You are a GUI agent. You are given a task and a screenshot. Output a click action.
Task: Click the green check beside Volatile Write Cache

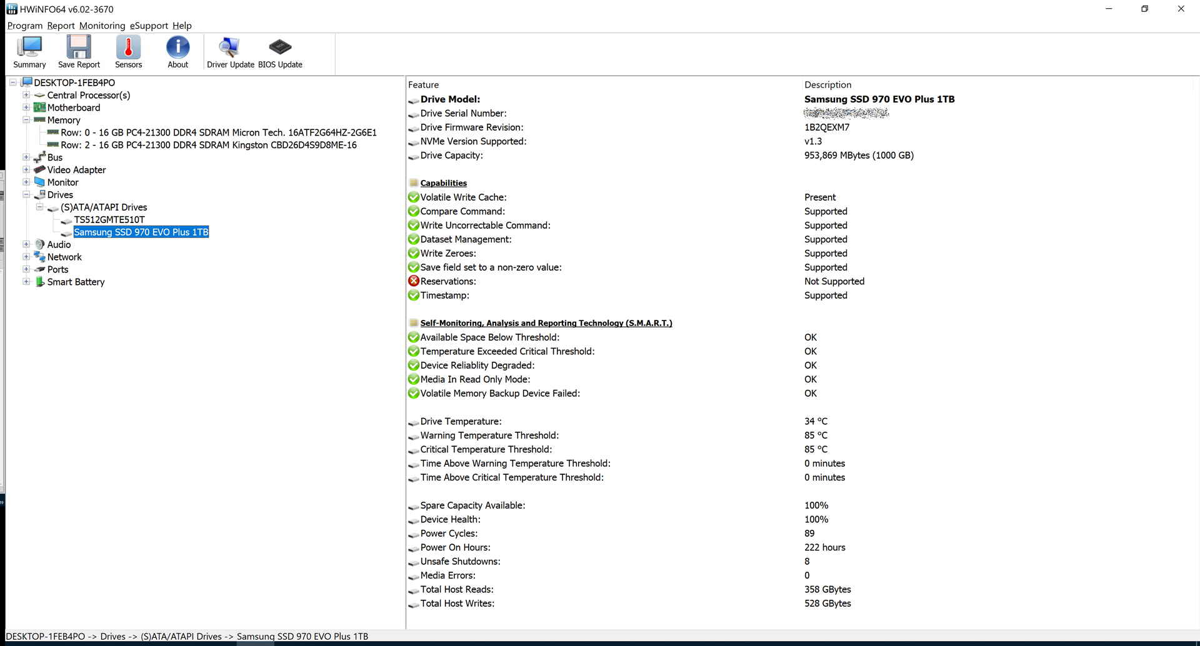(x=414, y=197)
